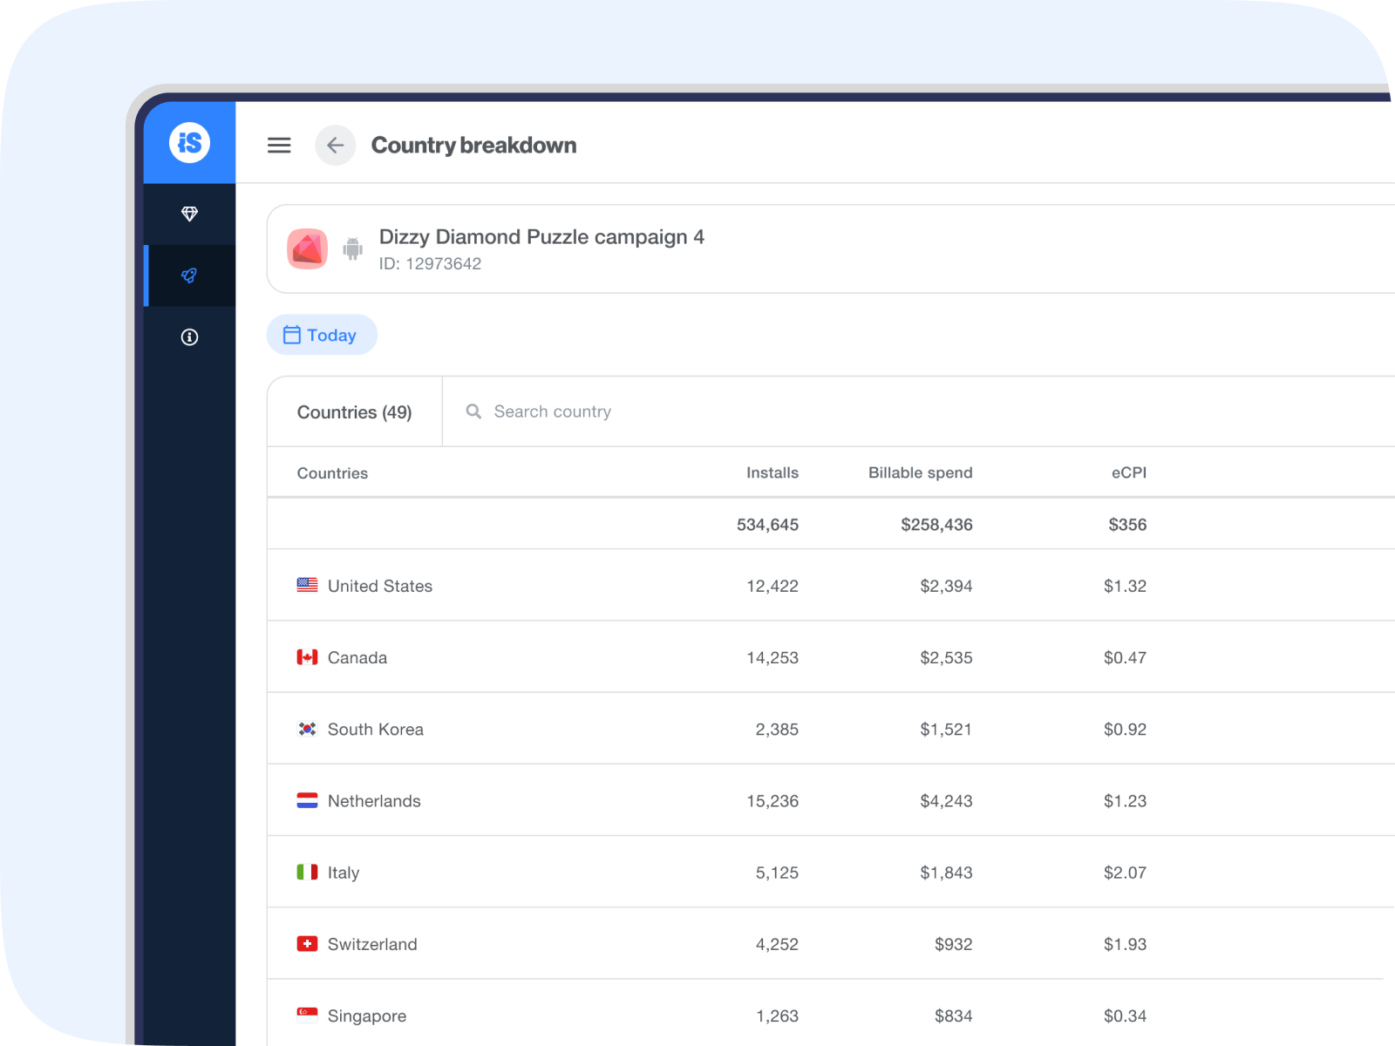Click the Android platform icon
Screen dimensions: 1395x1046
pyautogui.click(x=352, y=248)
